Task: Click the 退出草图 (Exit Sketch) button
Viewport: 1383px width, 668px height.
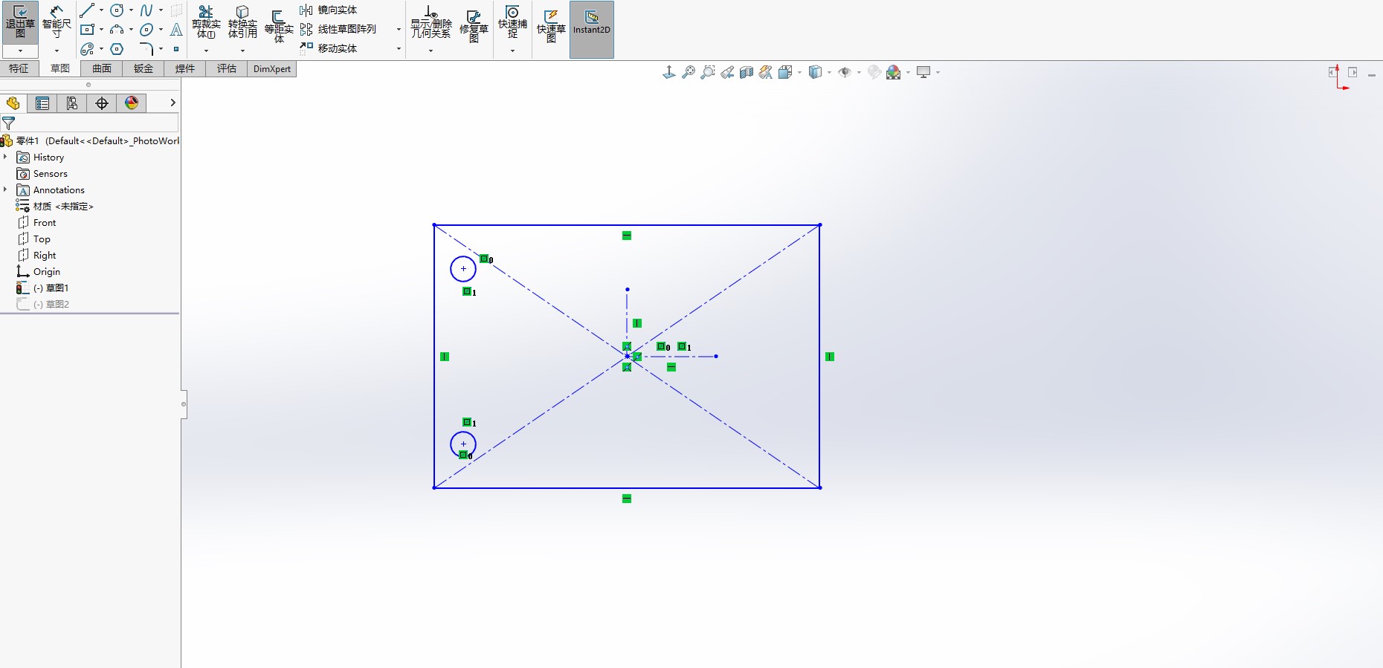Action: tap(20, 22)
